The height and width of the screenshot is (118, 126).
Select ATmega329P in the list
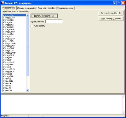point(14,55)
